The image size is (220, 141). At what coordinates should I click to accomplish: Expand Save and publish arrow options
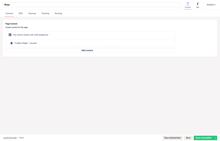pos(215,138)
